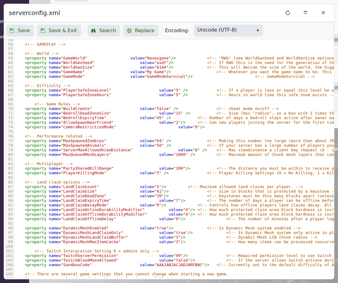Click the refresh icon in the title bar

[288, 13]
